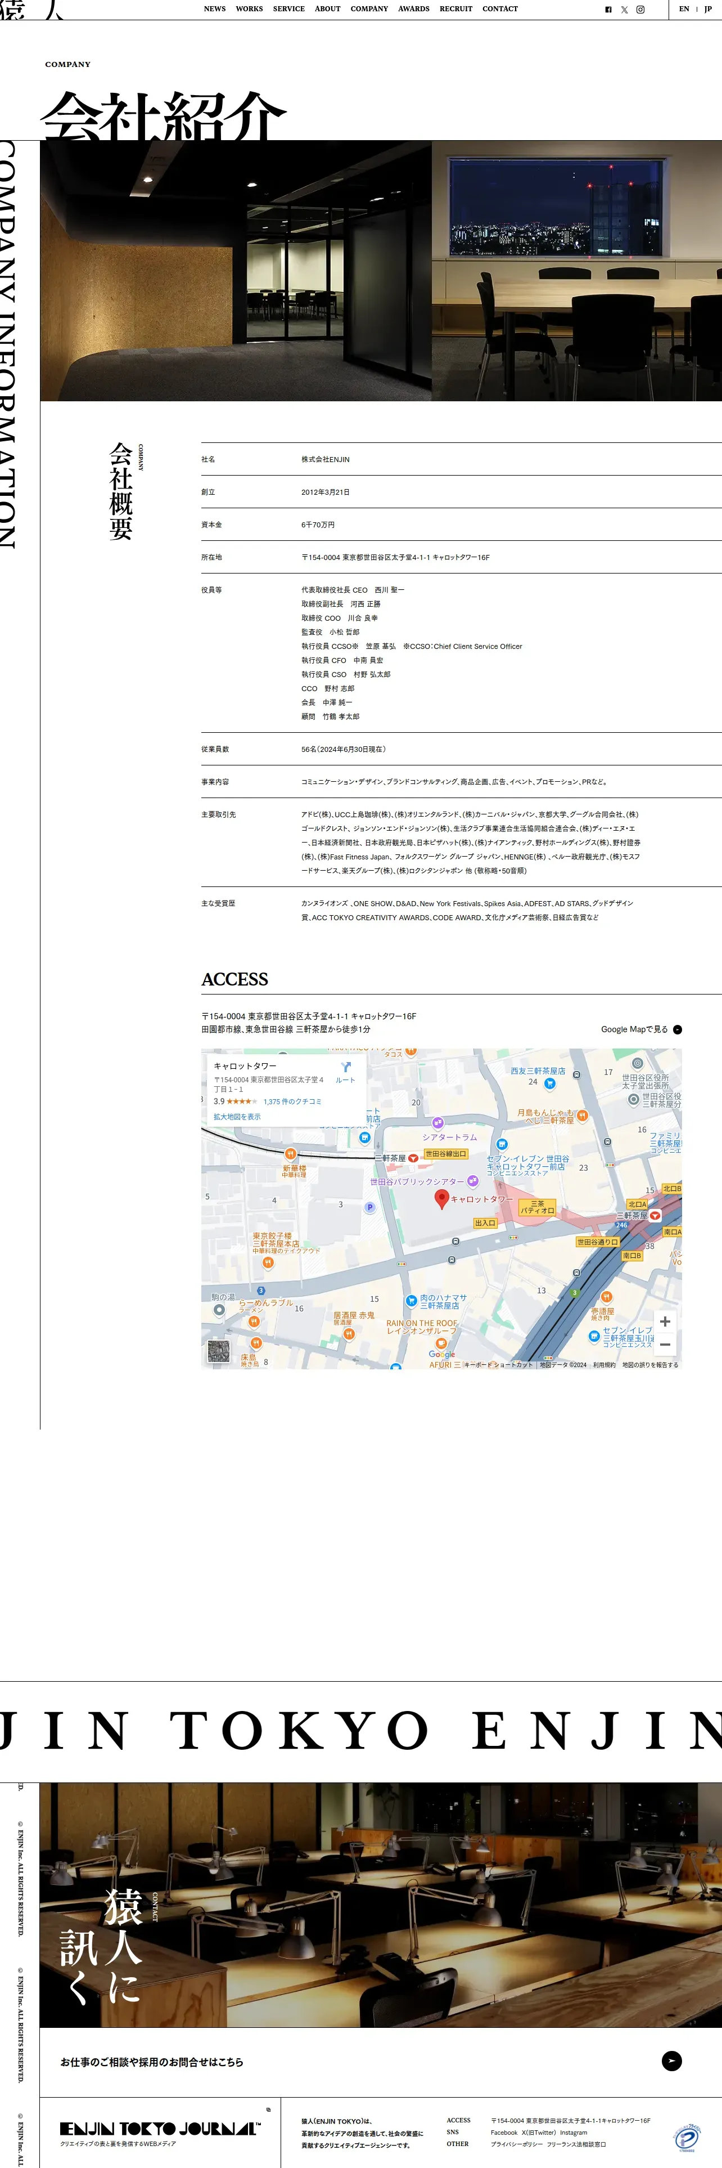Click the Google logo on the map
Viewport: 722px width, 2168px height.
pos(441,1354)
